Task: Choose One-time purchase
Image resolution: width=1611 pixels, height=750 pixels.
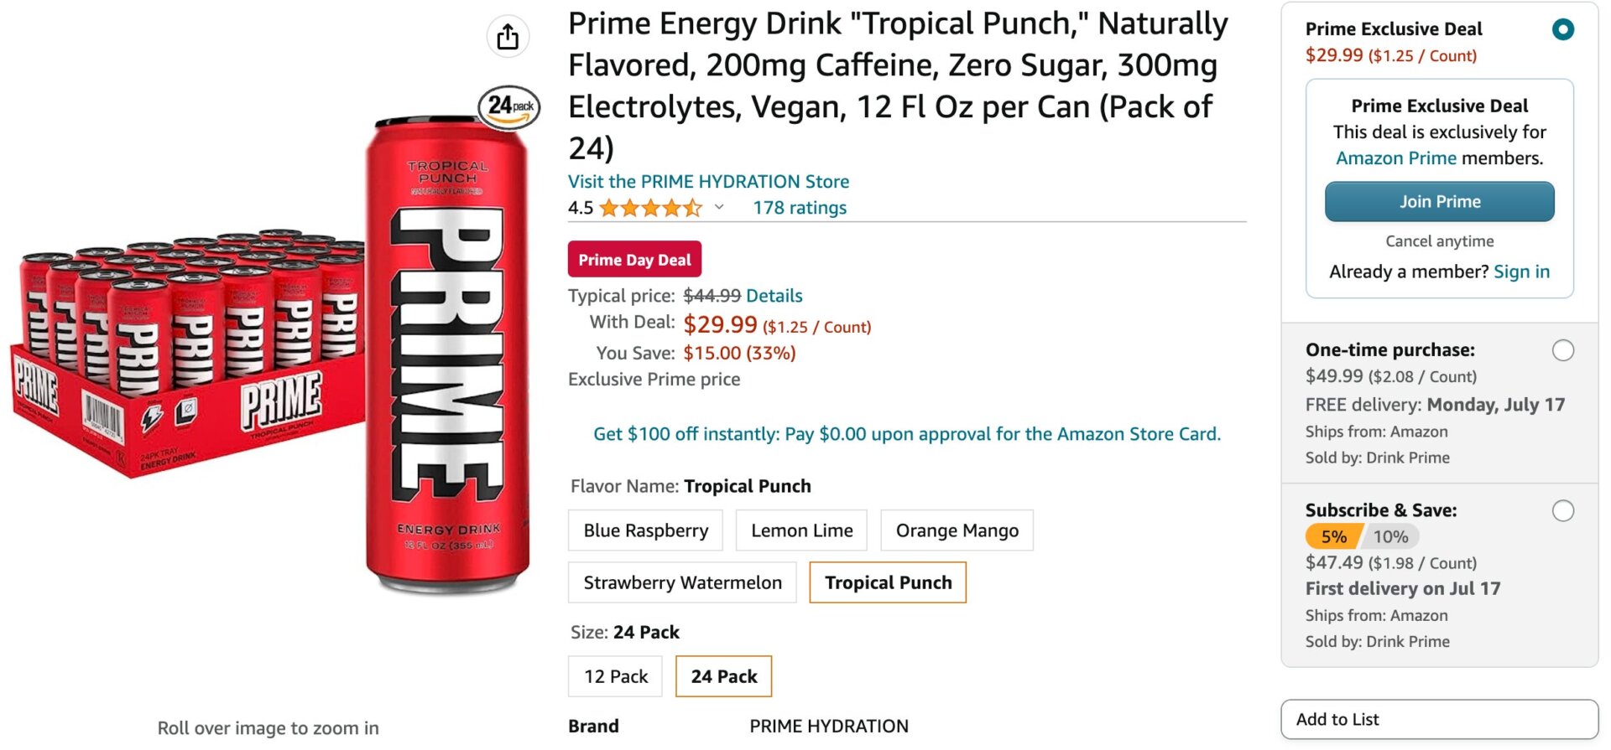Action: pos(1562,349)
